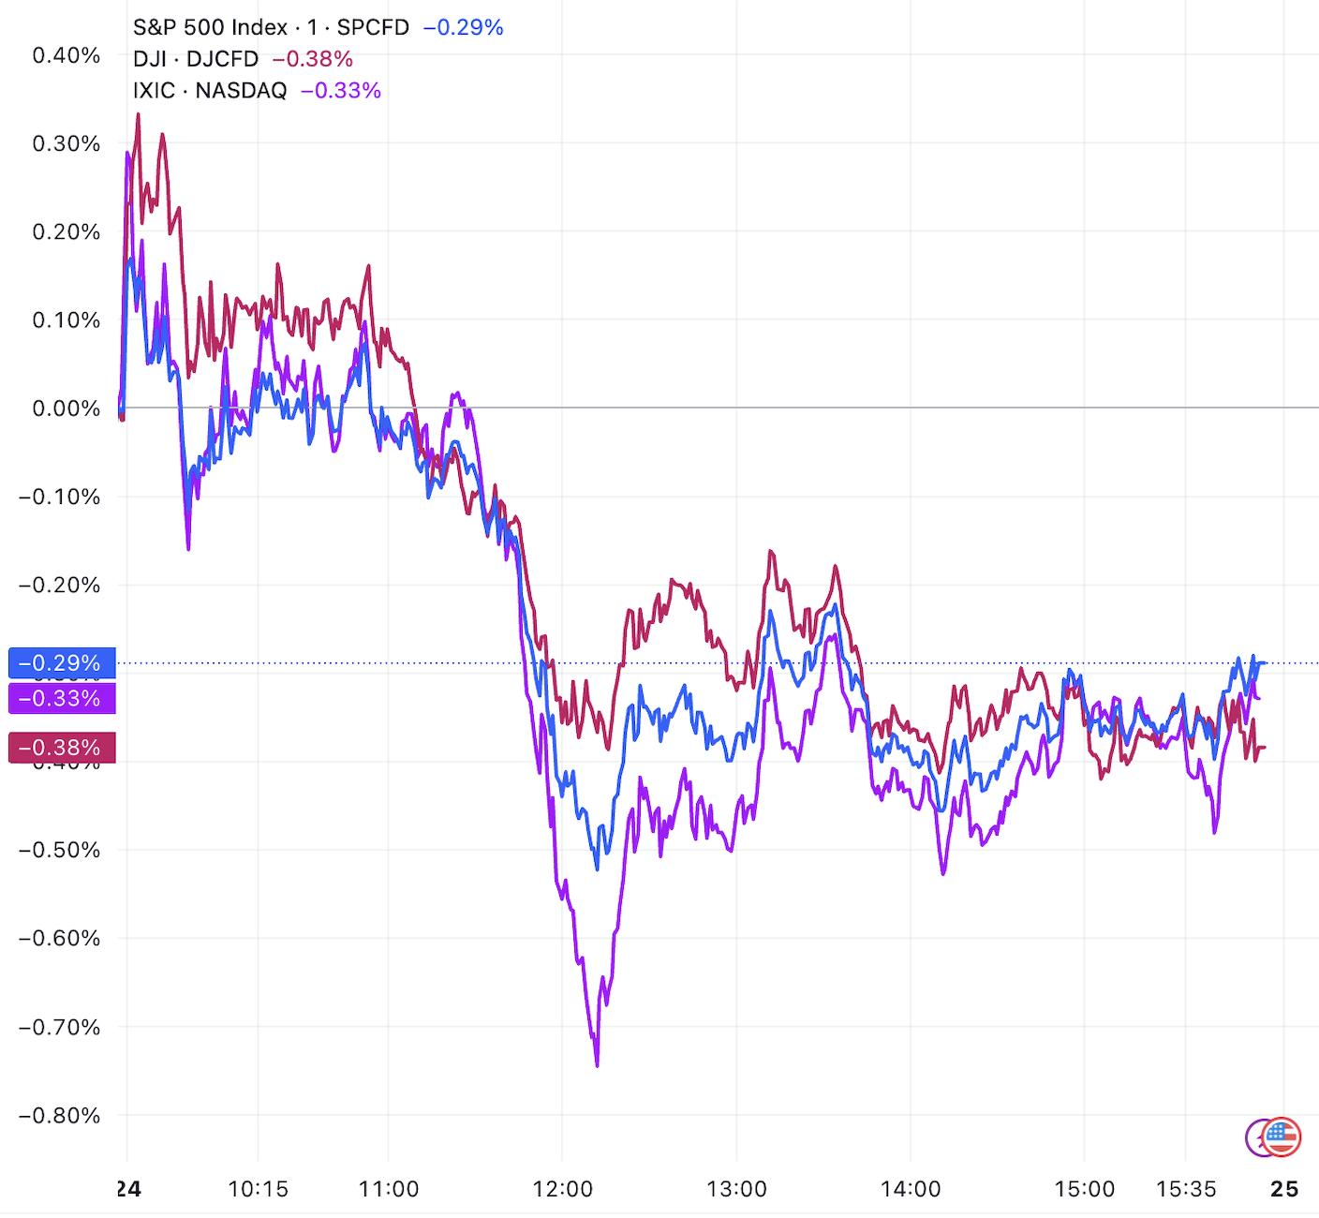
Task: Click the purple -0.33% legend value
Action: point(341,91)
